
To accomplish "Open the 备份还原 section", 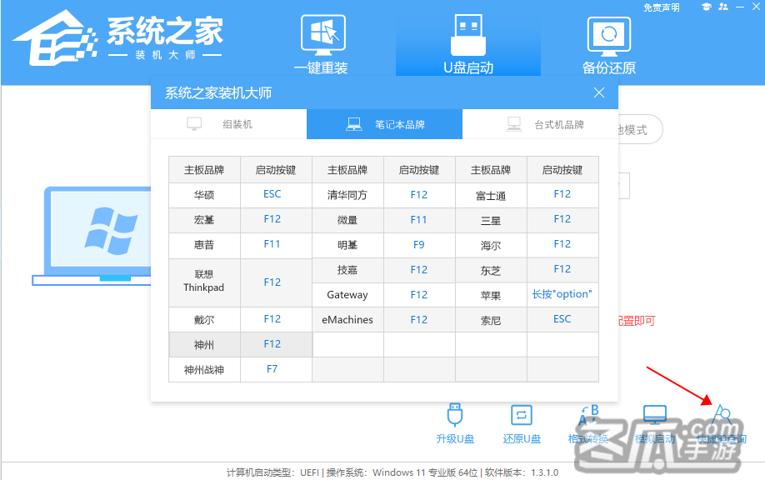I will pos(609,45).
